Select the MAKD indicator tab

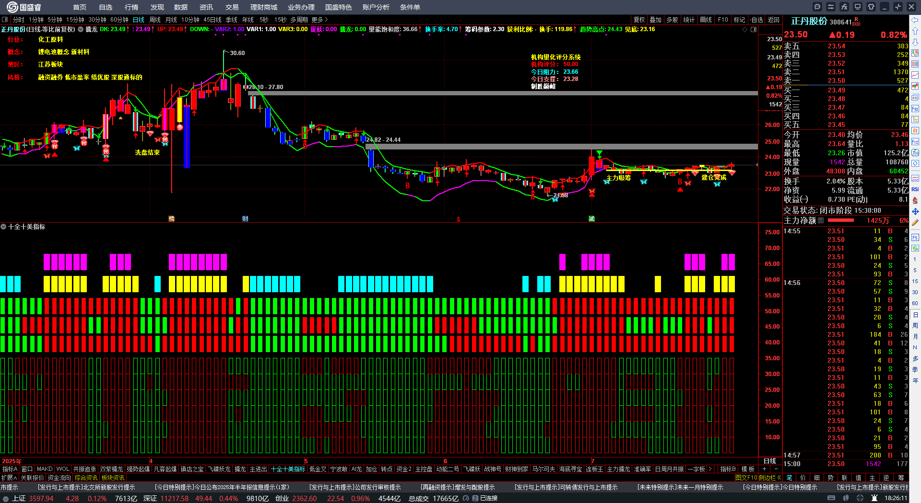45,469
